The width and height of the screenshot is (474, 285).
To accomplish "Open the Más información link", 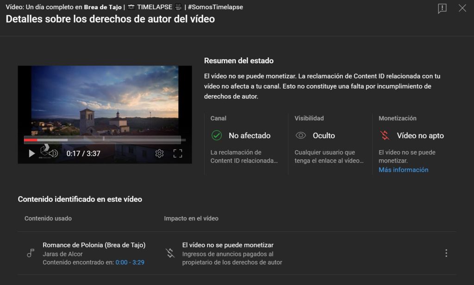I will pos(403,170).
